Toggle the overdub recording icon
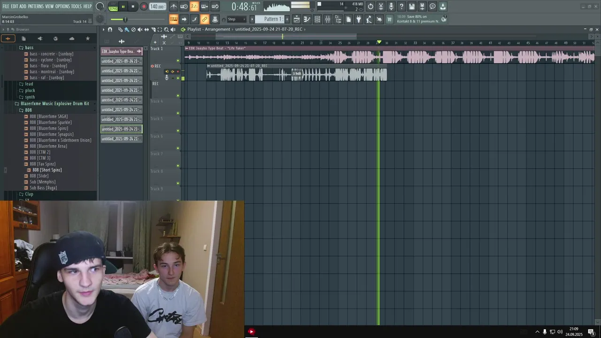601x338 pixels. (x=204, y=7)
